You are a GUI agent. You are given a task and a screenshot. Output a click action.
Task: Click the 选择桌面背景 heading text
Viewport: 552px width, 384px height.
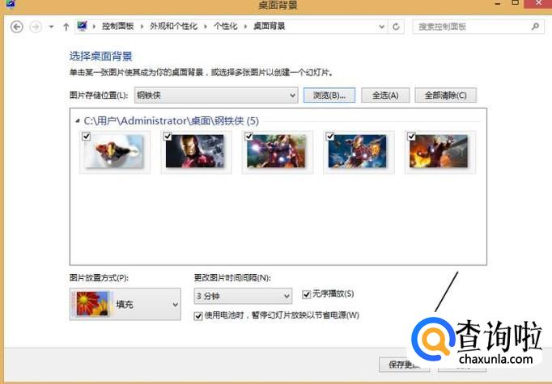(101, 57)
